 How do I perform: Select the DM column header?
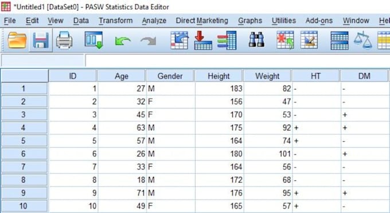click(364, 76)
